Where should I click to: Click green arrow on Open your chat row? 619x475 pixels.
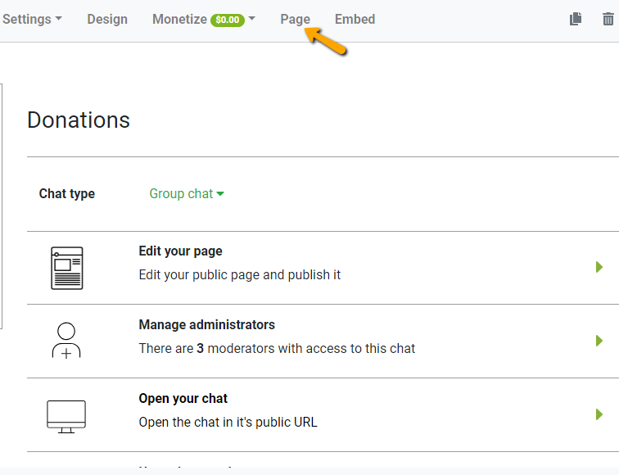[599, 414]
